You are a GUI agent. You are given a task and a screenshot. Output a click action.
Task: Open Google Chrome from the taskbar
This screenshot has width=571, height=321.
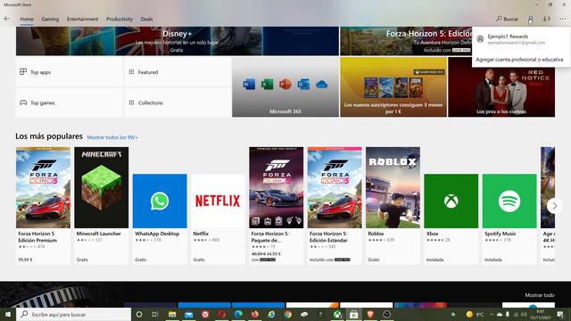click(x=288, y=315)
